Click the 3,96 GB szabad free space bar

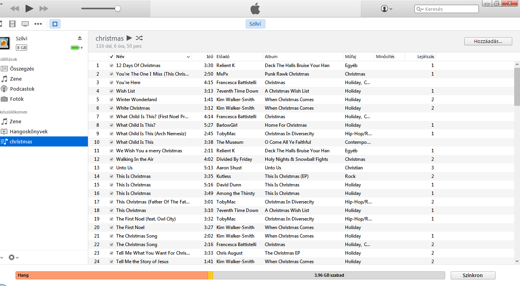click(329, 275)
